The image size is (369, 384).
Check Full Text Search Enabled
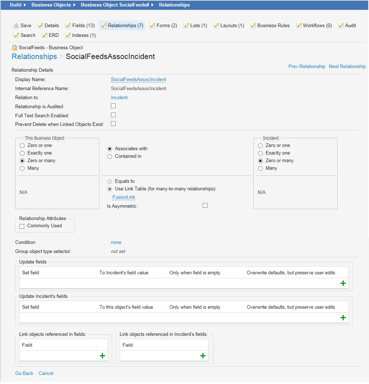tap(113, 115)
